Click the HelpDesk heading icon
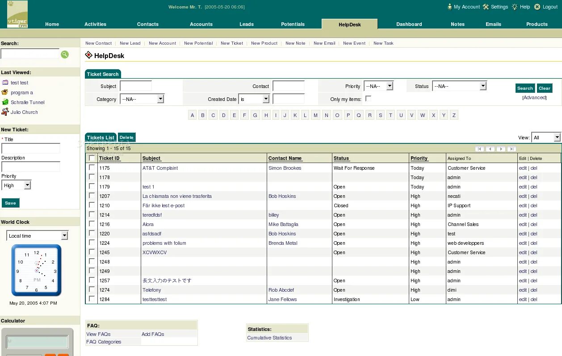Image resolution: width=562 pixels, height=356 pixels. (88, 55)
